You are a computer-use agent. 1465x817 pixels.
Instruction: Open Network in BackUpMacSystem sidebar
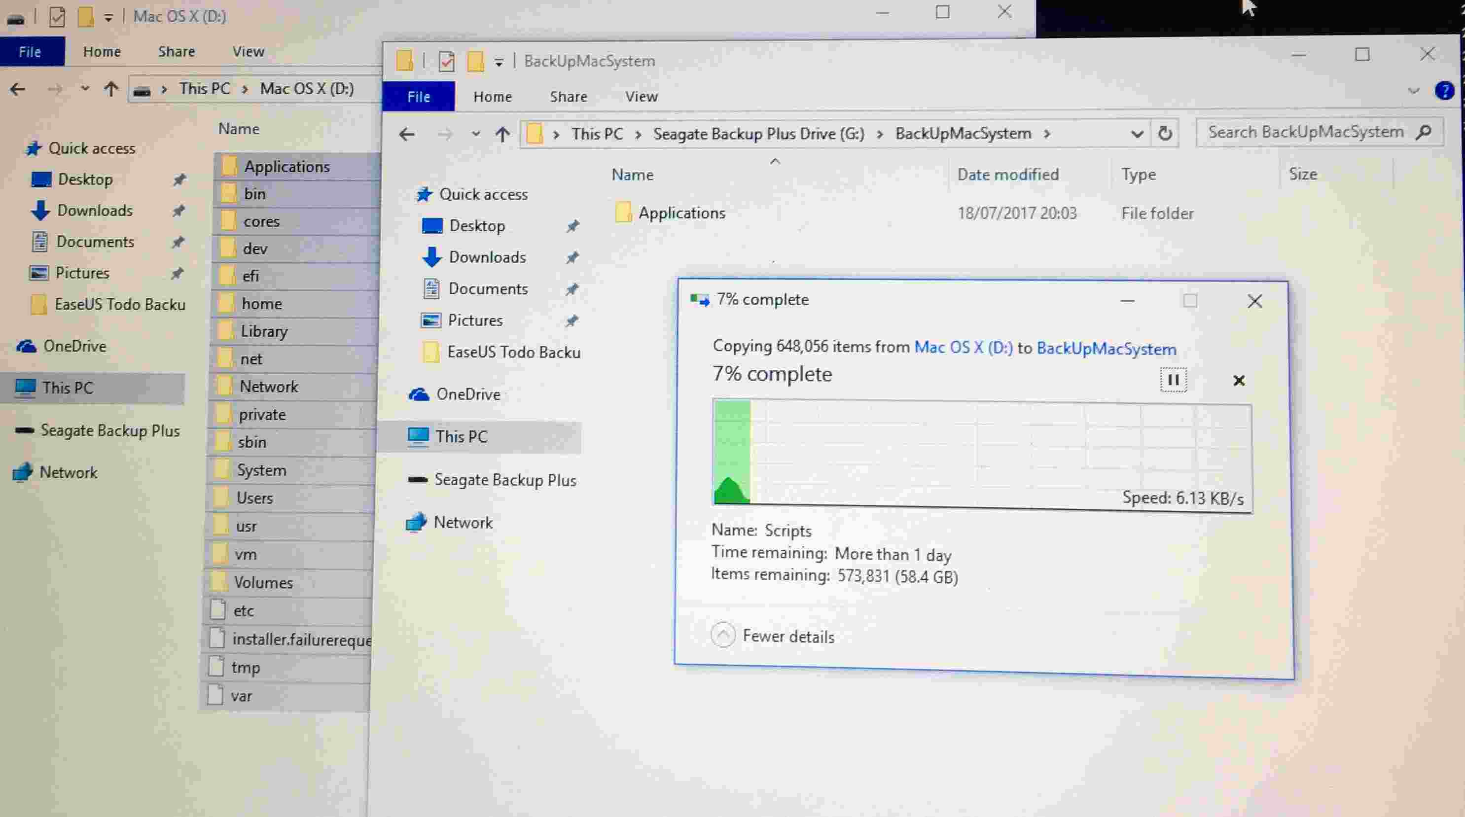tap(463, 522)
